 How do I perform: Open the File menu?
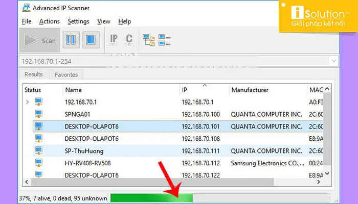pyautogui.click(x=27, y=21)
